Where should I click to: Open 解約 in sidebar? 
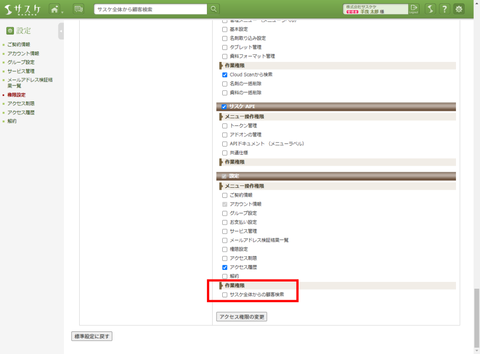click(12, 121)
